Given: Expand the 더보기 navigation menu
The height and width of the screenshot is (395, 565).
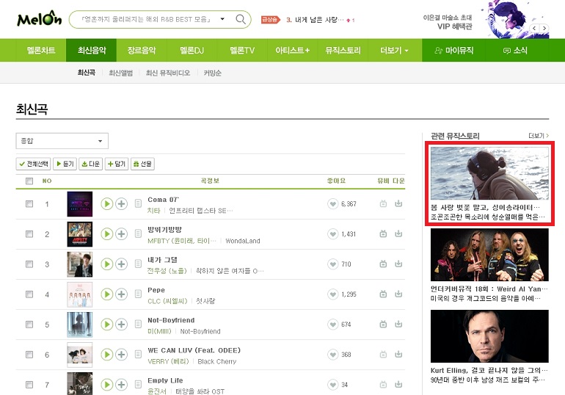Looking at the screenshot, I should (395, 50).
